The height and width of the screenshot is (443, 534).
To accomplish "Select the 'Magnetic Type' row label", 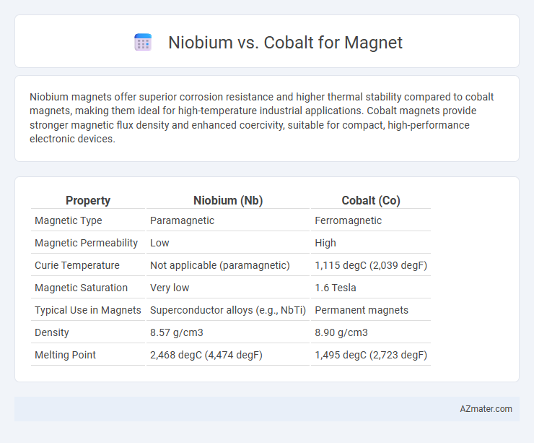I will 68,220.
